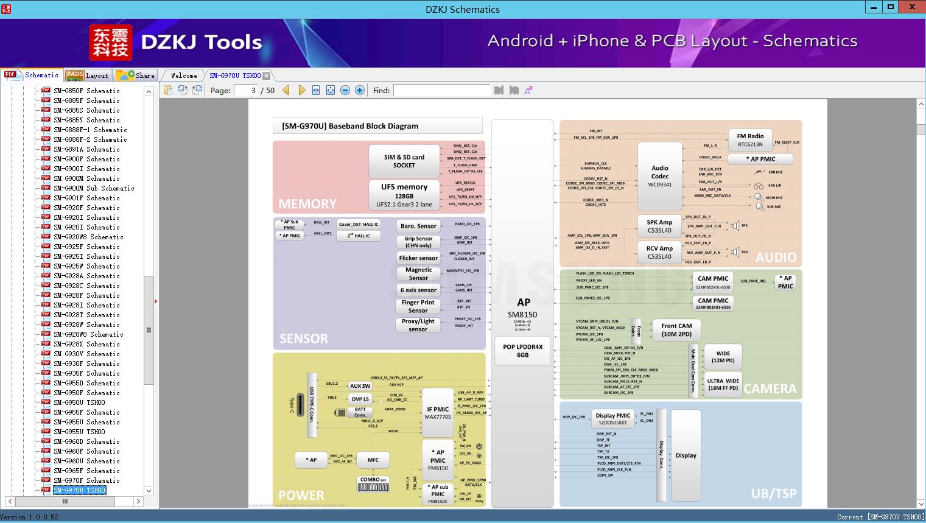Click red splitter arrow to collapse sidebar
This screenshot has height=523, width=926.
(x=156, y=301)
